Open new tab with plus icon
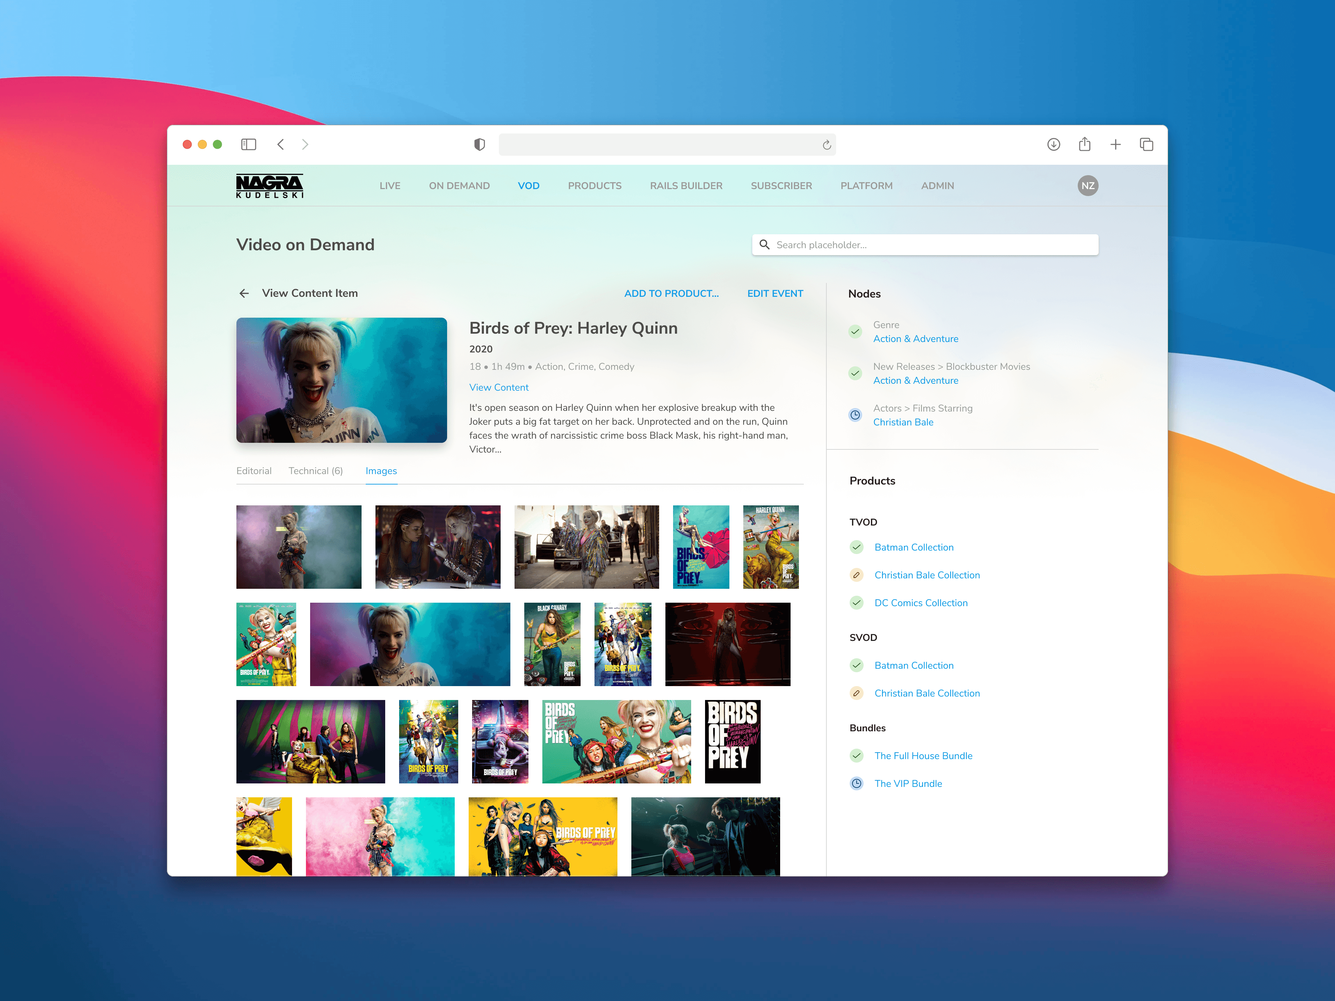Viewport: 1335px width, 1001px height. (x=1115, y=144)
